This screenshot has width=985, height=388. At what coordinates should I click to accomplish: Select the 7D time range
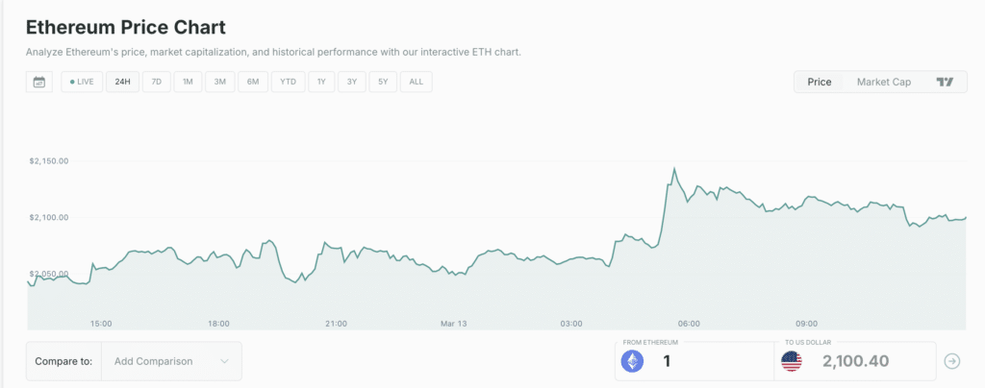point(156,82)
